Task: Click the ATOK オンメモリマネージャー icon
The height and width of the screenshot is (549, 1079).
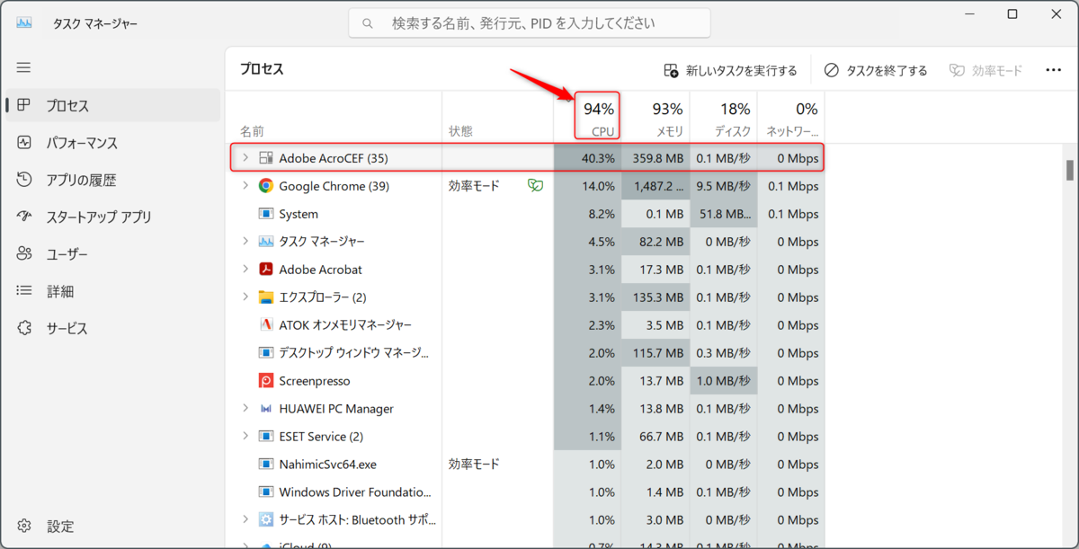Action: [x=266, y=324]
